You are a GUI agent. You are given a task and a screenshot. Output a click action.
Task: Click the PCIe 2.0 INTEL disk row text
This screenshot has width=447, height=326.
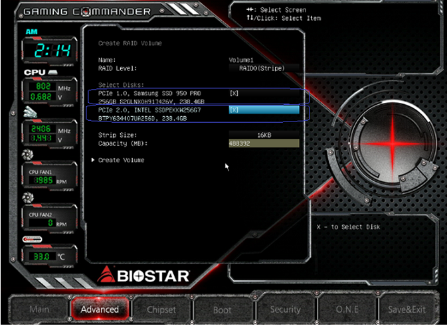click(149, 114)
